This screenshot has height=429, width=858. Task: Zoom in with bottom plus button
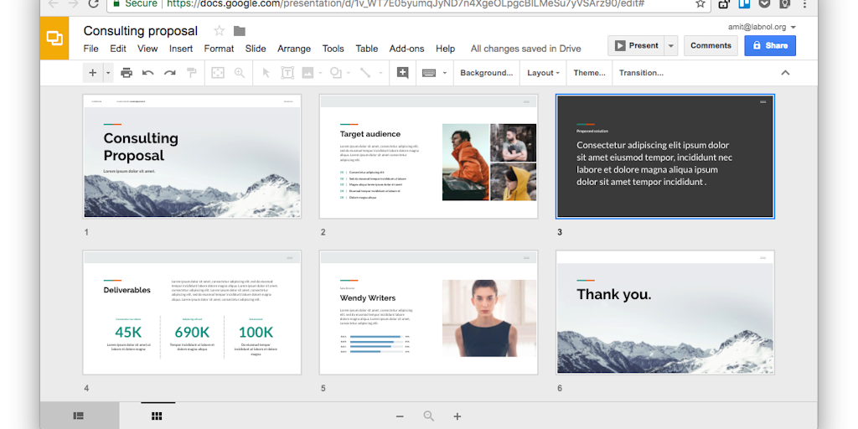(457, 416)
